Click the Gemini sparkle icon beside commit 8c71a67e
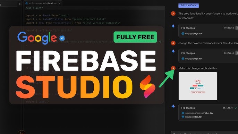Screen dimensions: 238x134 tap(173, 106)
